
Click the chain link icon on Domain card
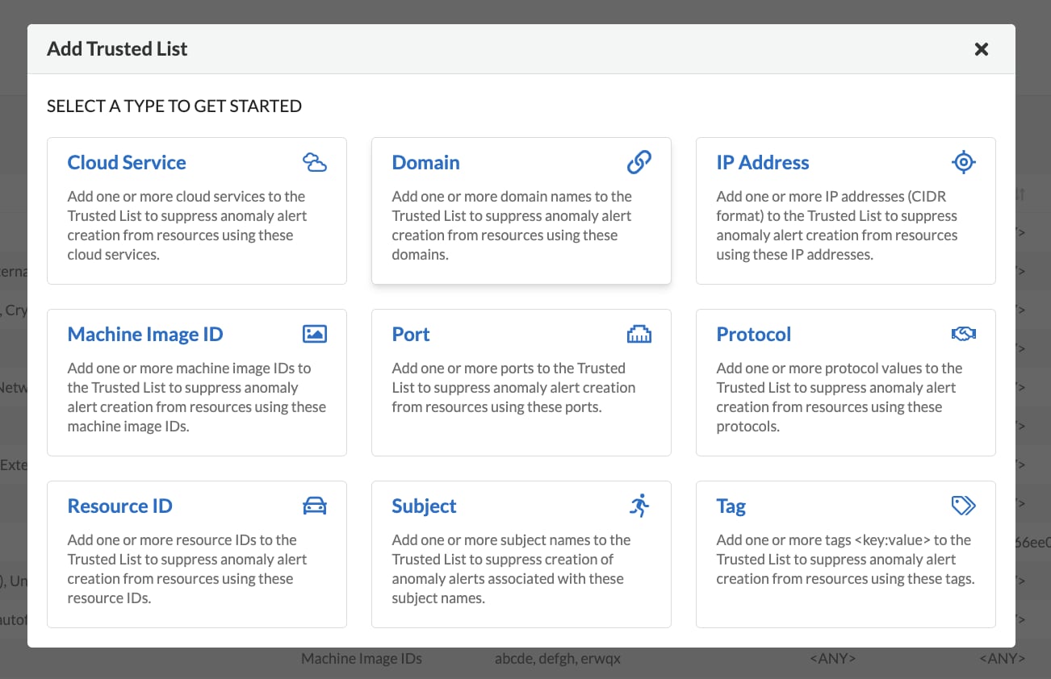[639, 162]
